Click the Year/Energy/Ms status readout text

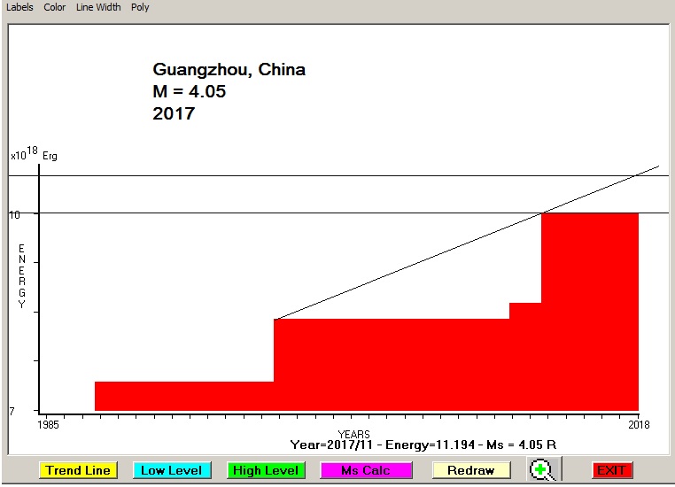coord(423,444)
